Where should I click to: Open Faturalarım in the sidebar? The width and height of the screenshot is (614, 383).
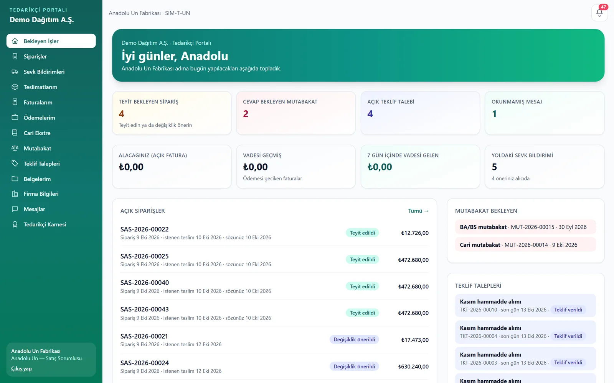tap(51, 102)
